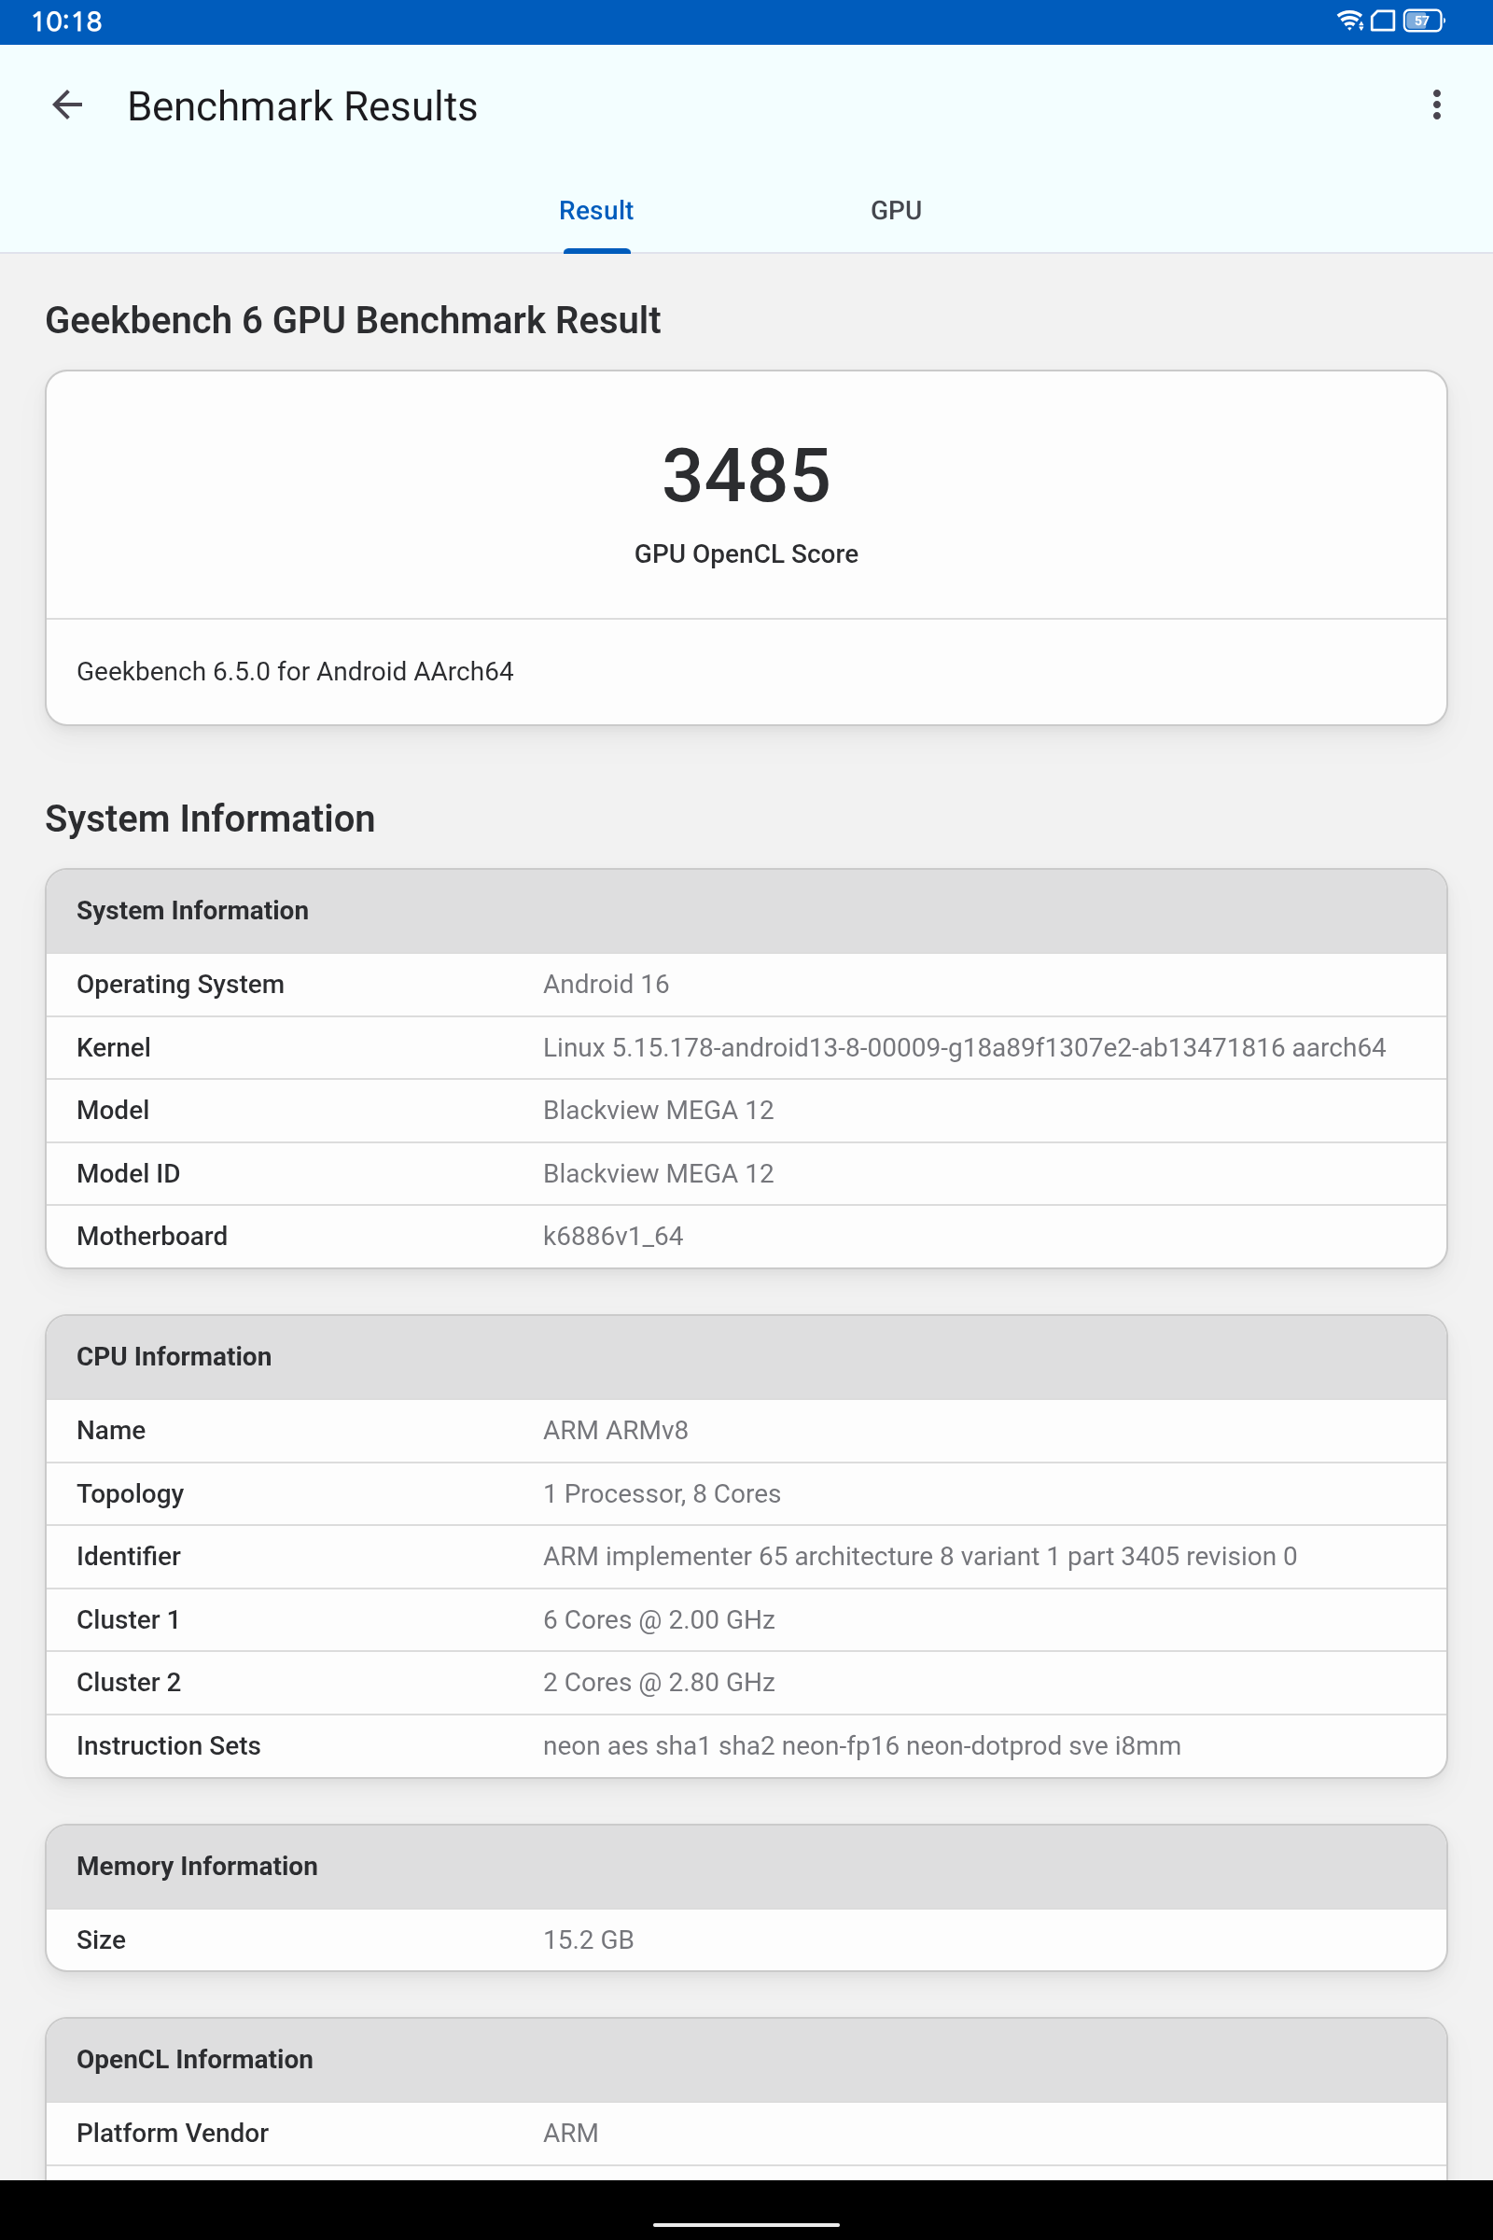Select memory size '15.2 GB'
This screenshot has height=2240, width=1493.
click(x=589, y=1940)
